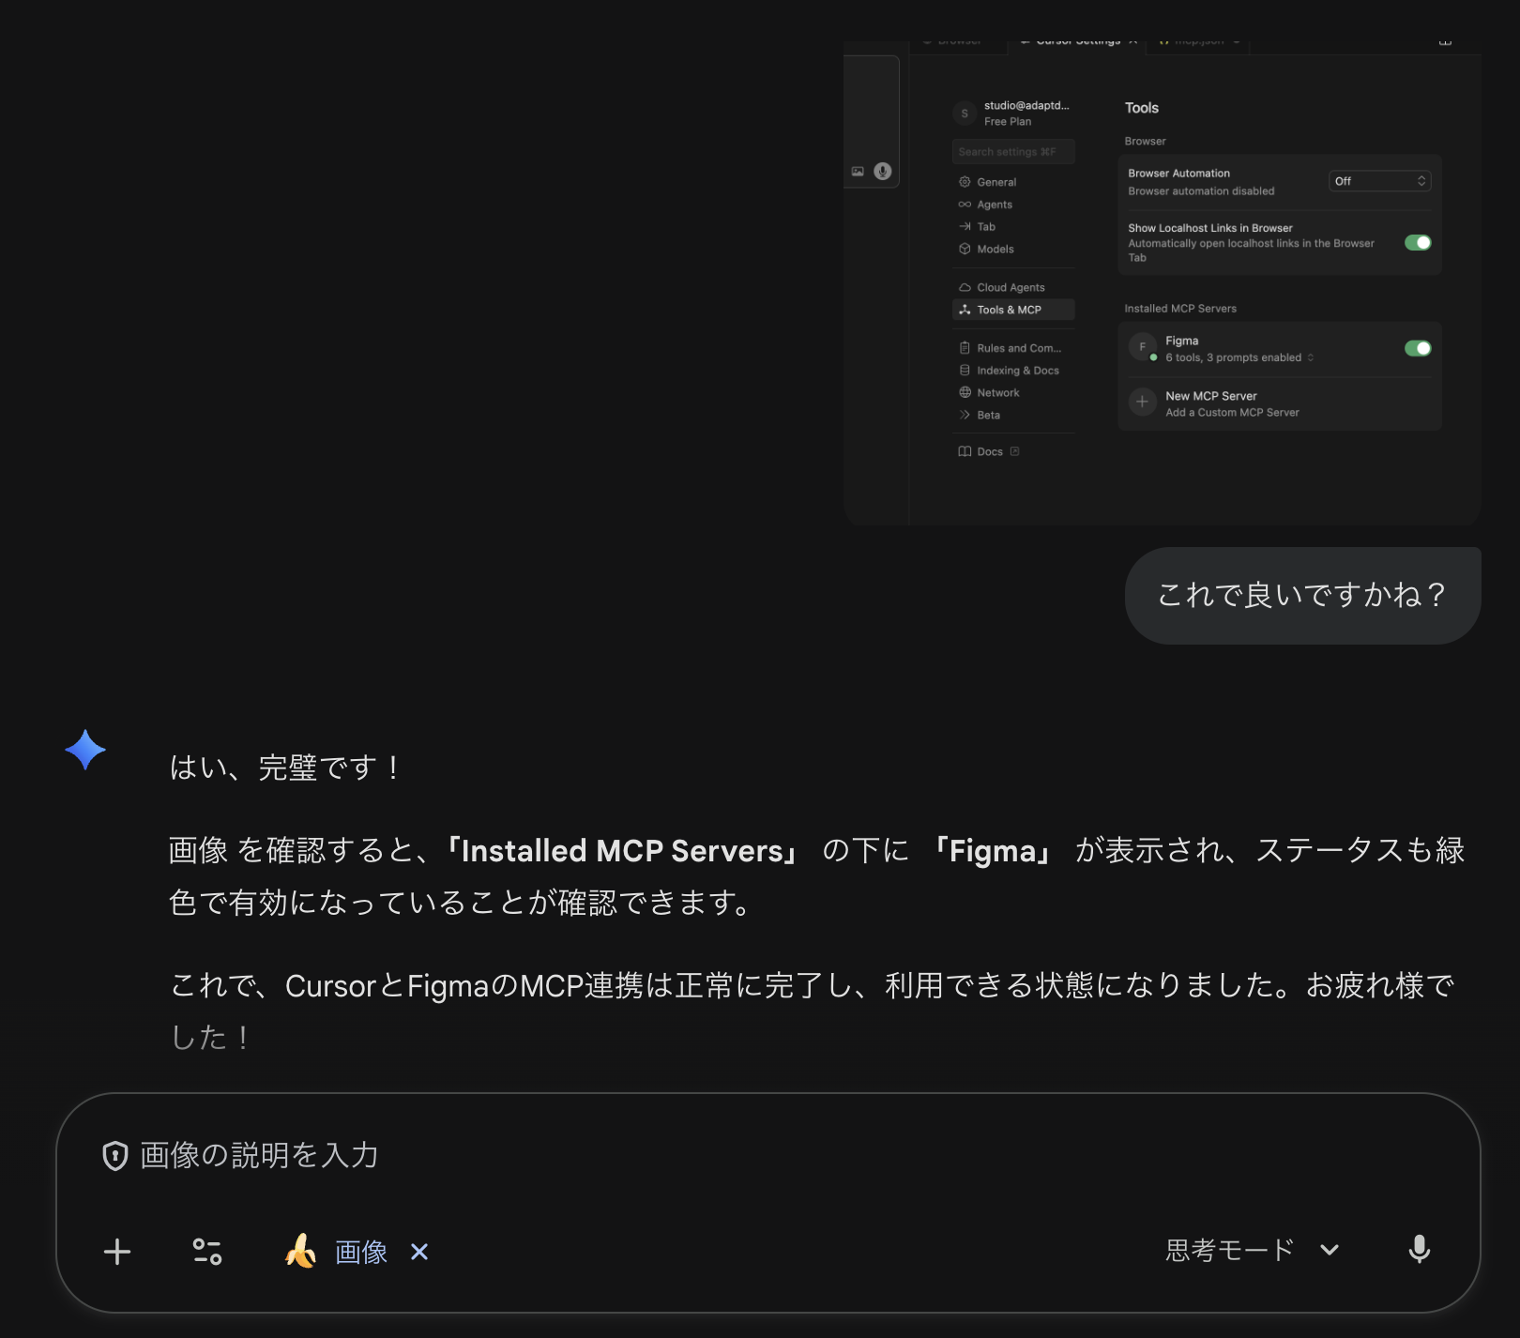This screenshot has height=1338, width=1520.
Task: Click the plus add-attachment icon
Action: click(116, 1252)
